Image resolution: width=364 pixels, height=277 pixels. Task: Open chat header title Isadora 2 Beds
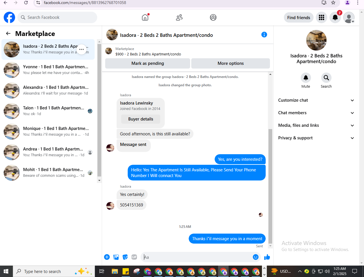pyautogui.click(x=166, y=35)
